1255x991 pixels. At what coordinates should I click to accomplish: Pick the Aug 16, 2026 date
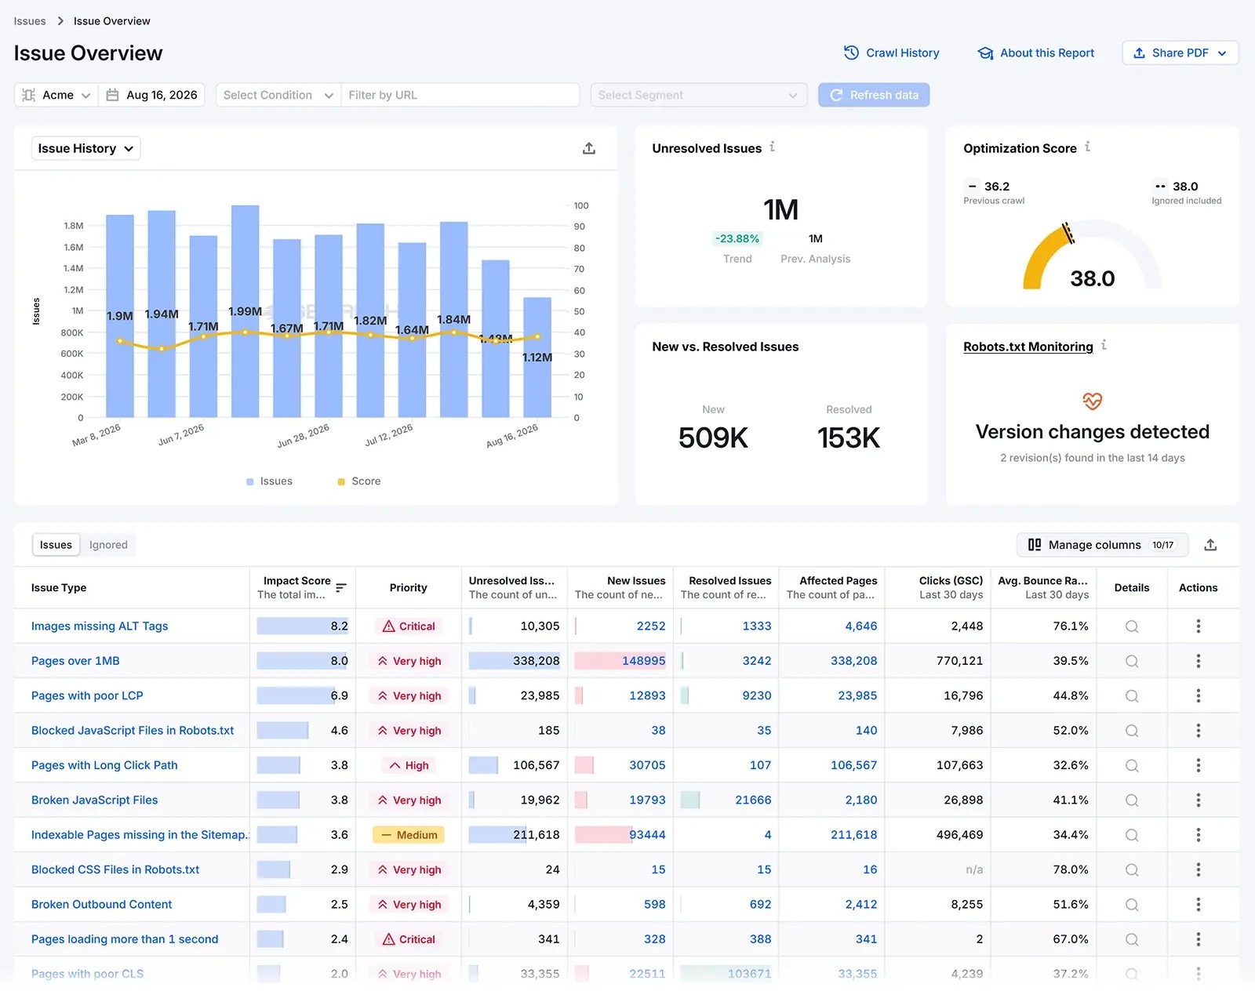151,95
